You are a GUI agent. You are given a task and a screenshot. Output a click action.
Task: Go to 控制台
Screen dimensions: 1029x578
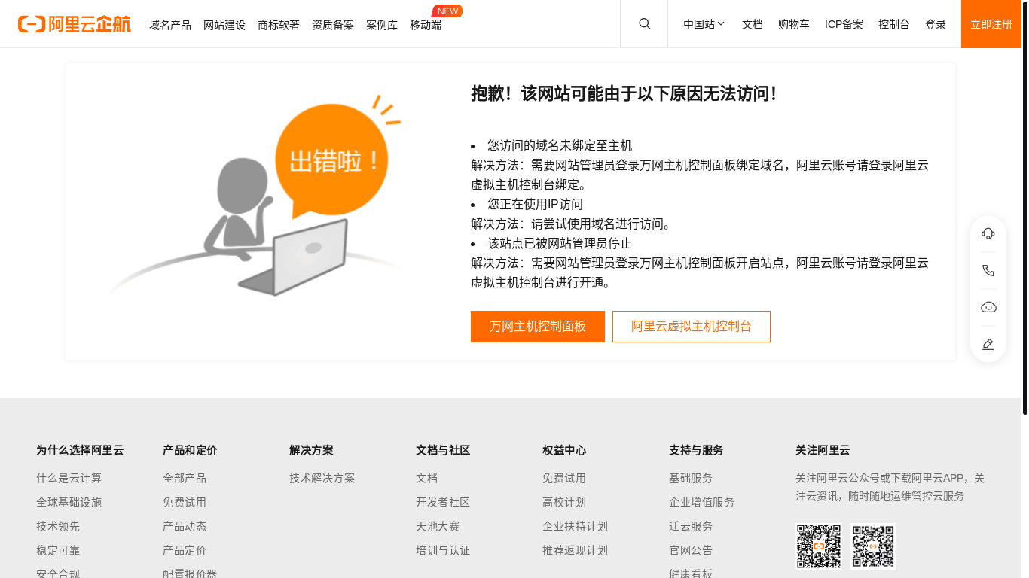tap(894, 24)
